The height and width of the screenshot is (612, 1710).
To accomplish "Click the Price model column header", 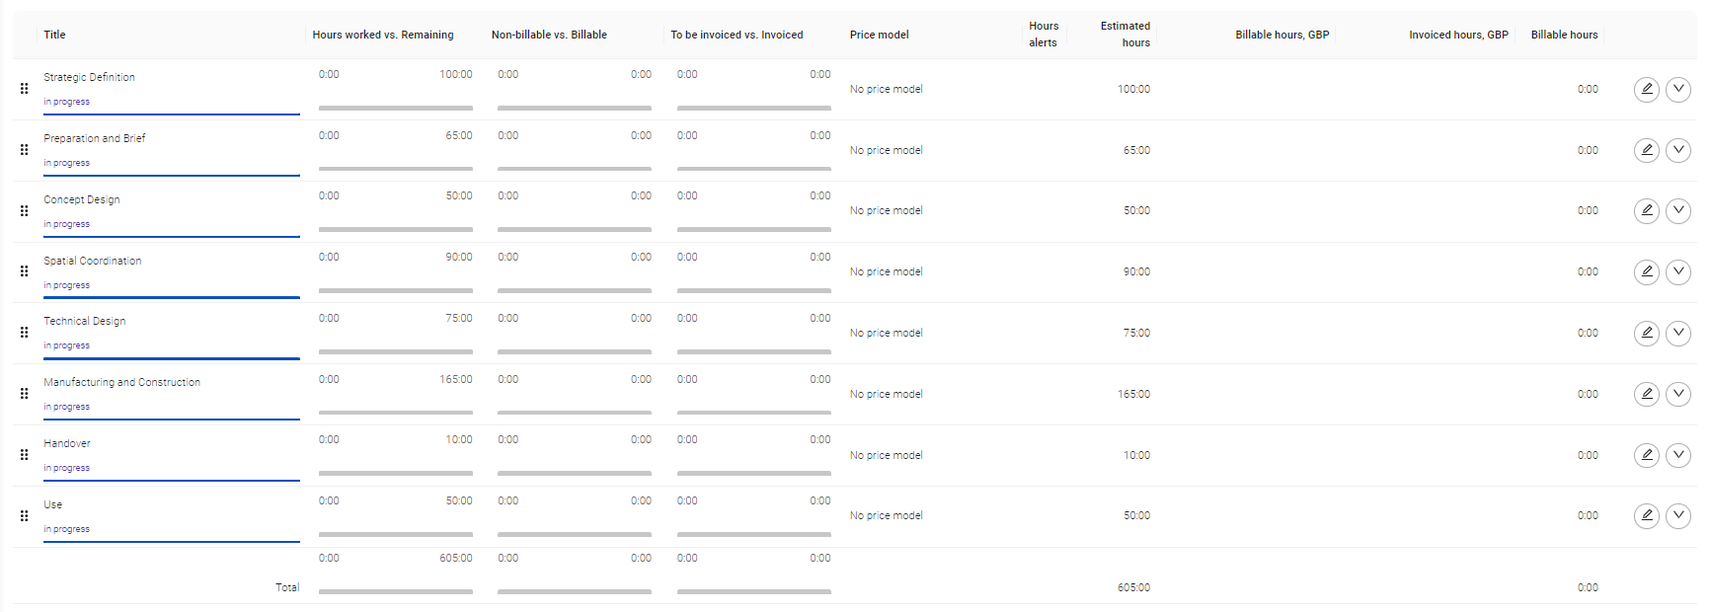I will pos(879,35).
